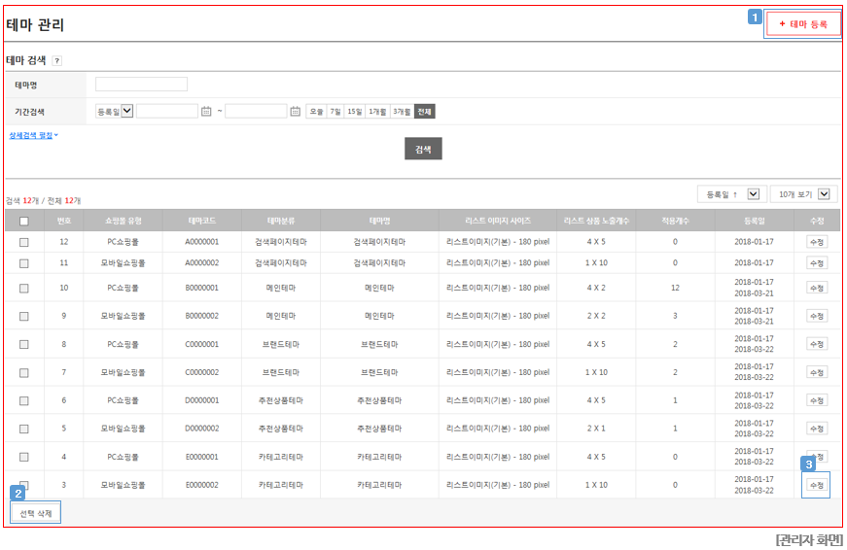Click the 리스트 상품 노출개수 column header

tap(596, 221)
